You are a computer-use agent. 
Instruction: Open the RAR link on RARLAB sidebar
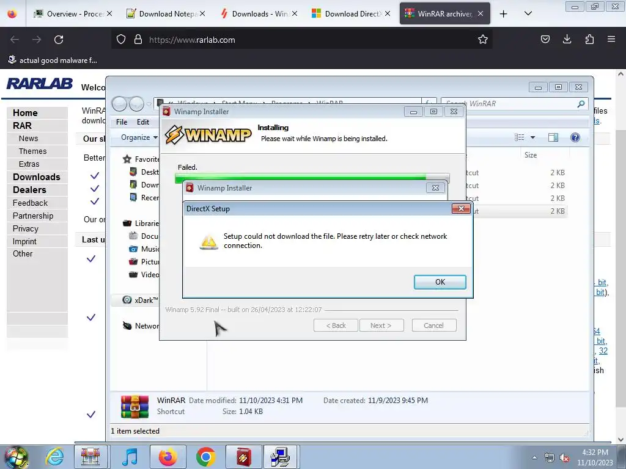click(22, 126)
